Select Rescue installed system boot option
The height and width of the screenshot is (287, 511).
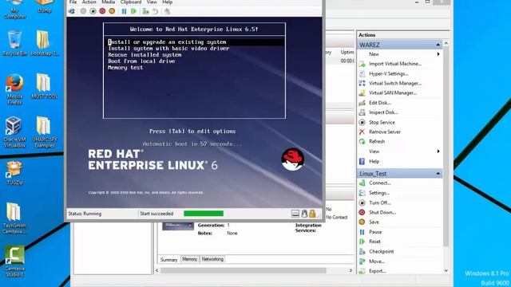(x=145, y=55)
